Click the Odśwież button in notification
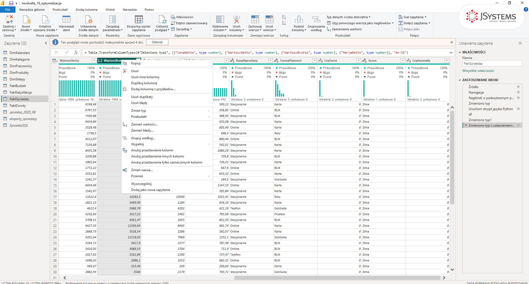The image size is (529, 284). (157, 42)
